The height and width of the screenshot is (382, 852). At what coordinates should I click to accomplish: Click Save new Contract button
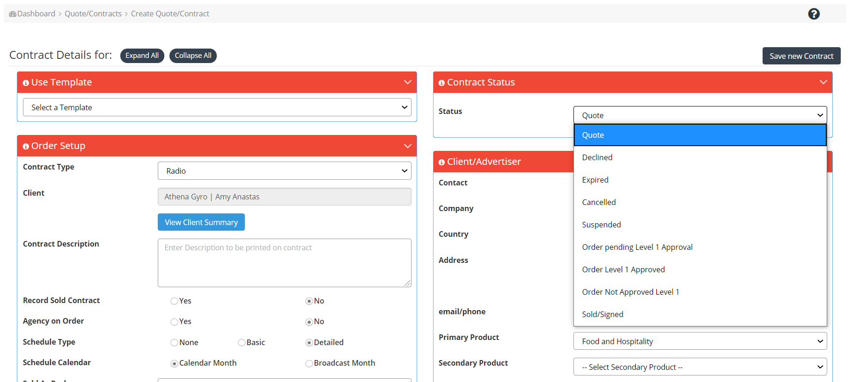click(x=801, y=56)
